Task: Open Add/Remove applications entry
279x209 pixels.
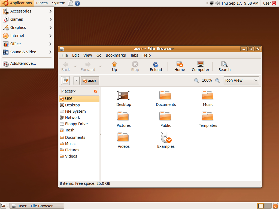Action: (x=27, y=63)
